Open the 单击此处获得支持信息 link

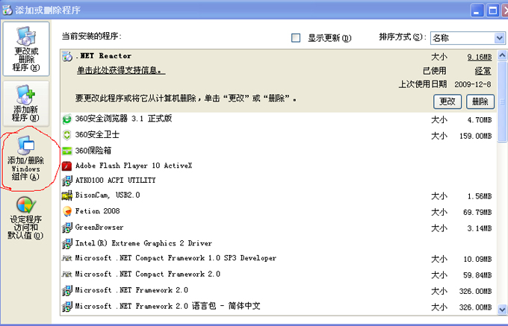[x=121, y=70]
